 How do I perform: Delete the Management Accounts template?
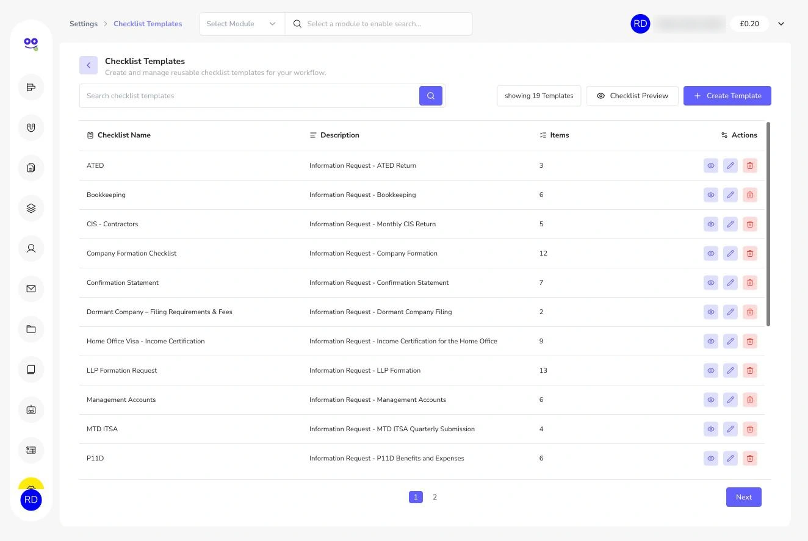point(750,399)
